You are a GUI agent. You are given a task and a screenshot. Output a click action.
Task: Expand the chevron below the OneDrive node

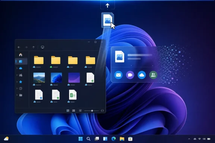17,75
